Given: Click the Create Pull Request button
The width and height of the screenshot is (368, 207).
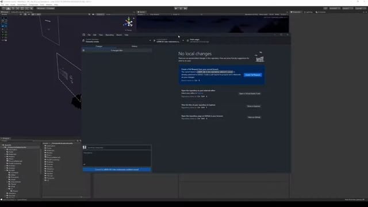Looking at the screenshot, I should (252, 75).
